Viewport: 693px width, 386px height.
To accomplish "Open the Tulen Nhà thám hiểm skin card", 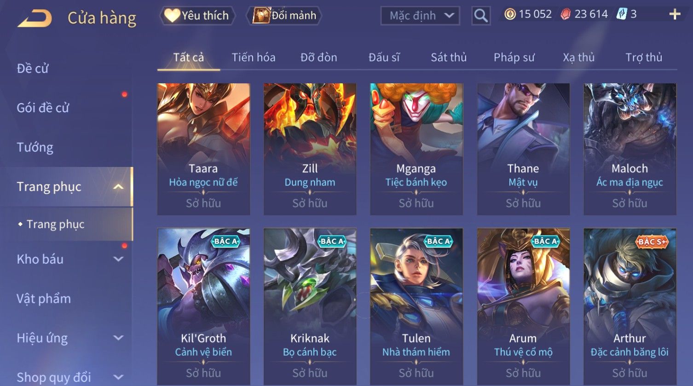I will click(x=416, y=307).
